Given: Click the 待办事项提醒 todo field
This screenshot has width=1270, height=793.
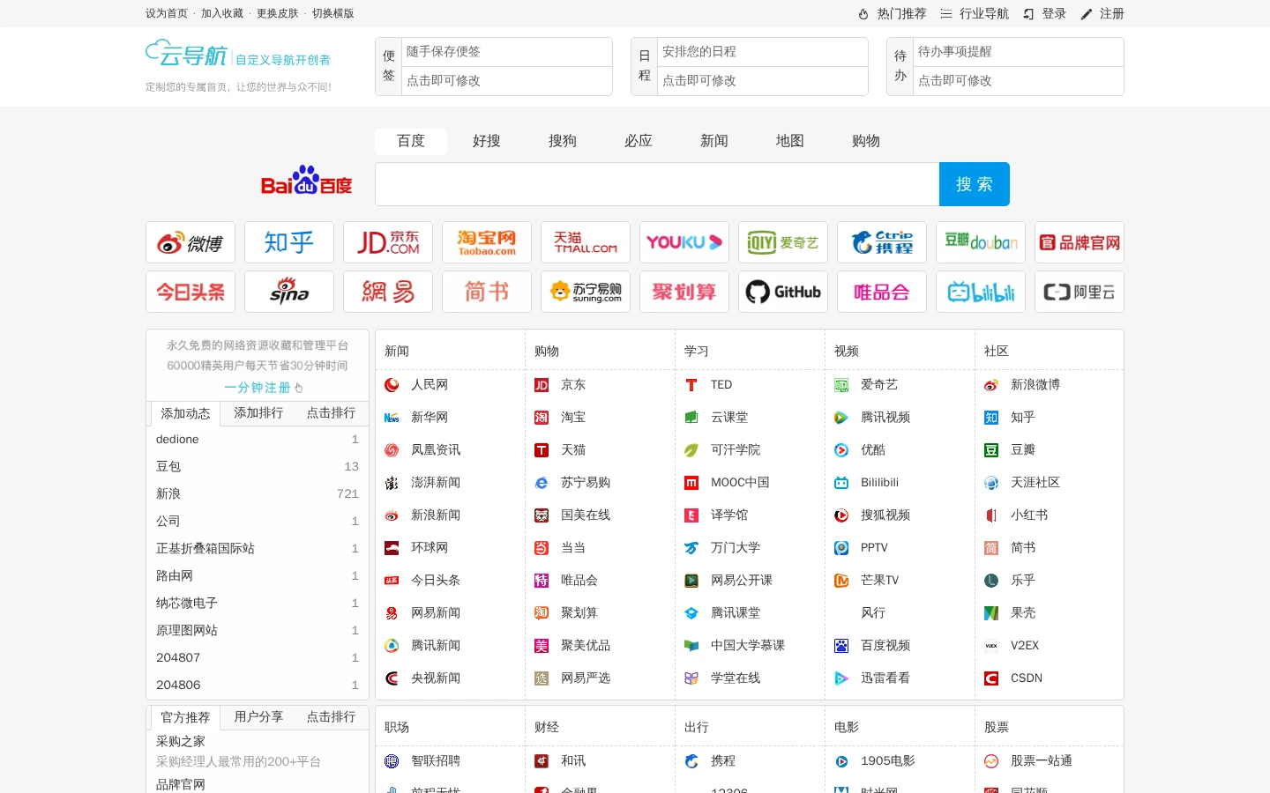Looking at the screenshot, I should (1019, 52).
